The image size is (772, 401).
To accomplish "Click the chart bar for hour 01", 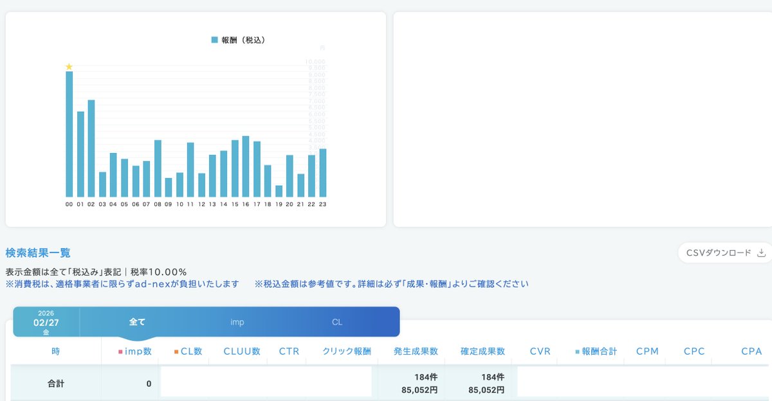I will 80,154.
